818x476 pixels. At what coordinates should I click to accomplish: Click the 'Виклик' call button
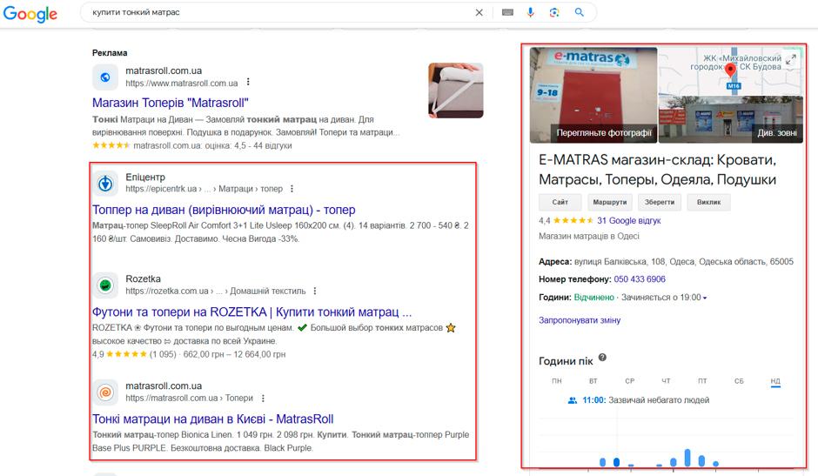click(x=708, y=202)
